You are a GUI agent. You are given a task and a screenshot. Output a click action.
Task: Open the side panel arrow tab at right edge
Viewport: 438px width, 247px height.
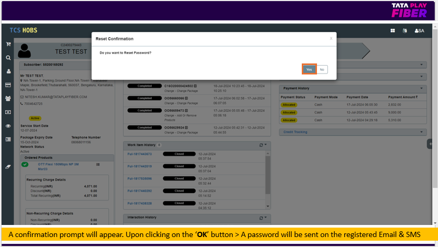pos(430,144)
